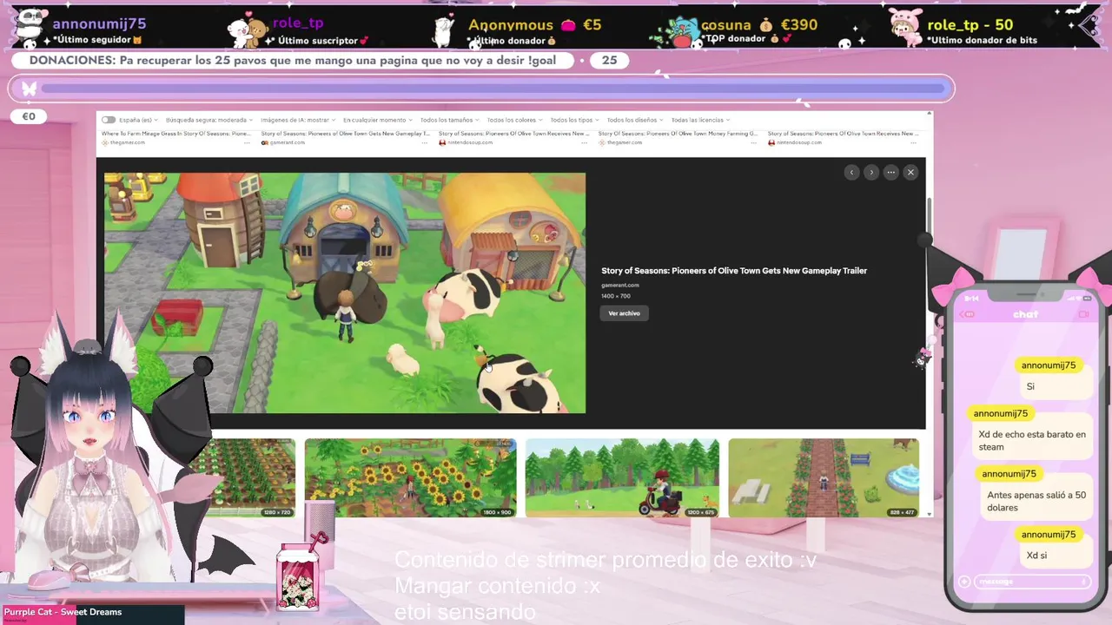The image size is (1112, 625).
Task: Open 'Where To Farm Mirage Grass' result
Action: coord(176,134)
